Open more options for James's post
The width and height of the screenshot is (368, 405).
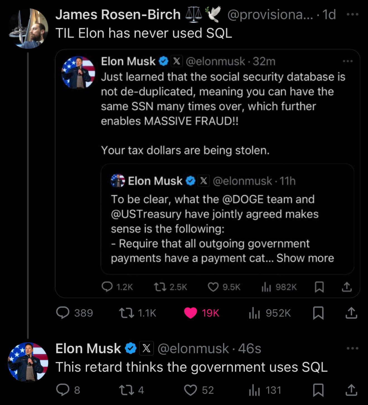click(352, 14)
